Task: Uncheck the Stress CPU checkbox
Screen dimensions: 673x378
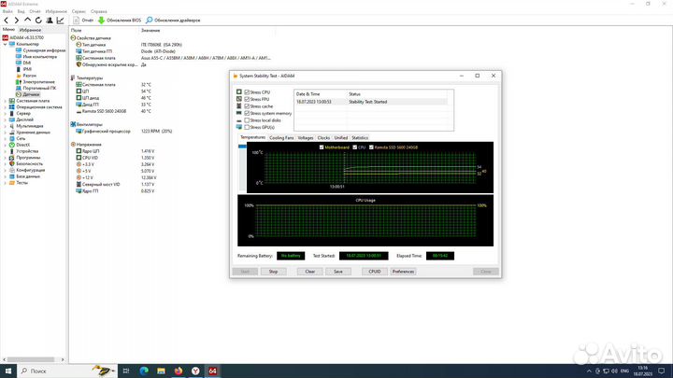Action: pyautogui.click(x=247, y=92)
